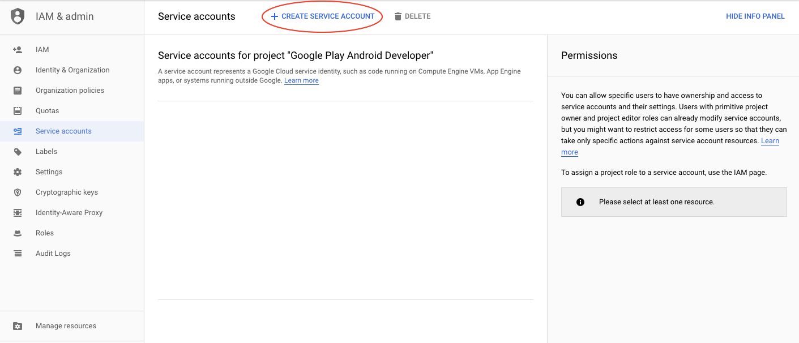
Task: Click the IAM add-person icon
Action: point(18,50)
